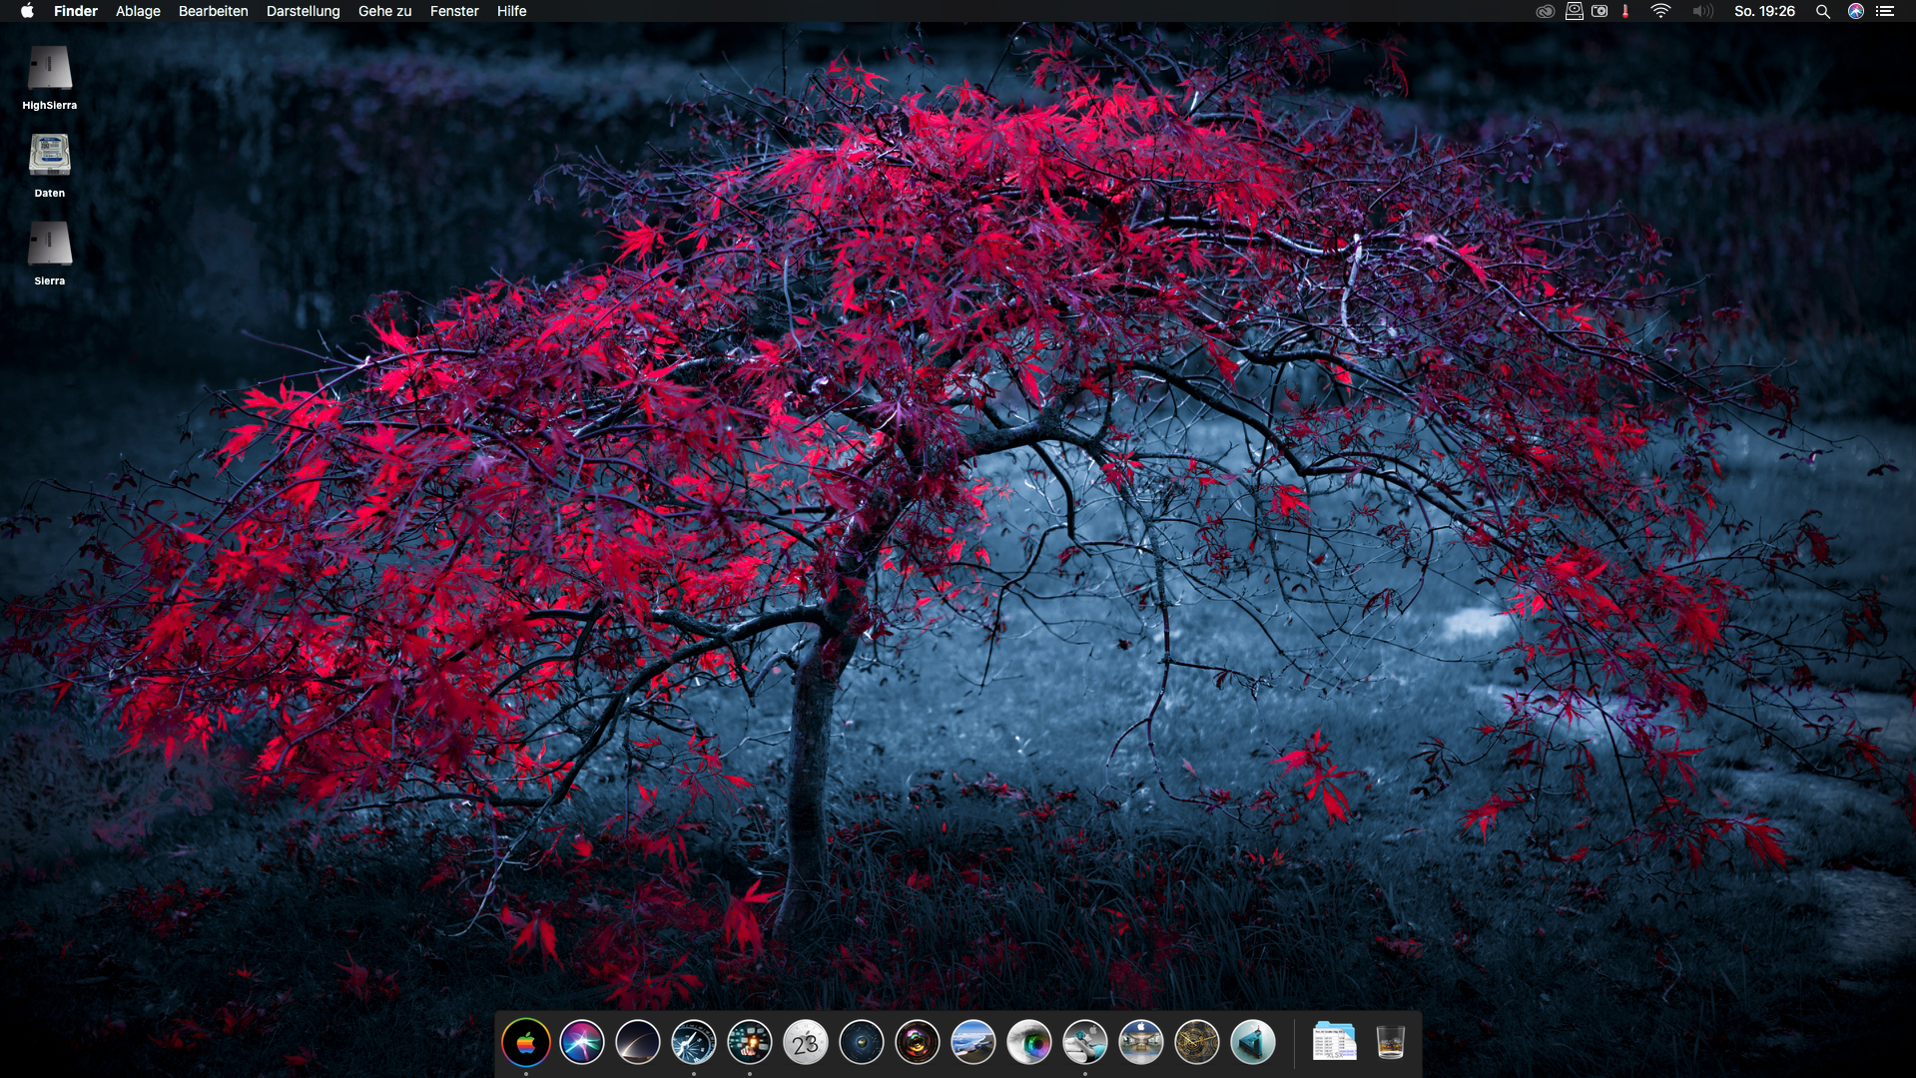Screen dimensions: 1916x1078
Task: Select the Daten drive icon
Action: pos(49,158)
